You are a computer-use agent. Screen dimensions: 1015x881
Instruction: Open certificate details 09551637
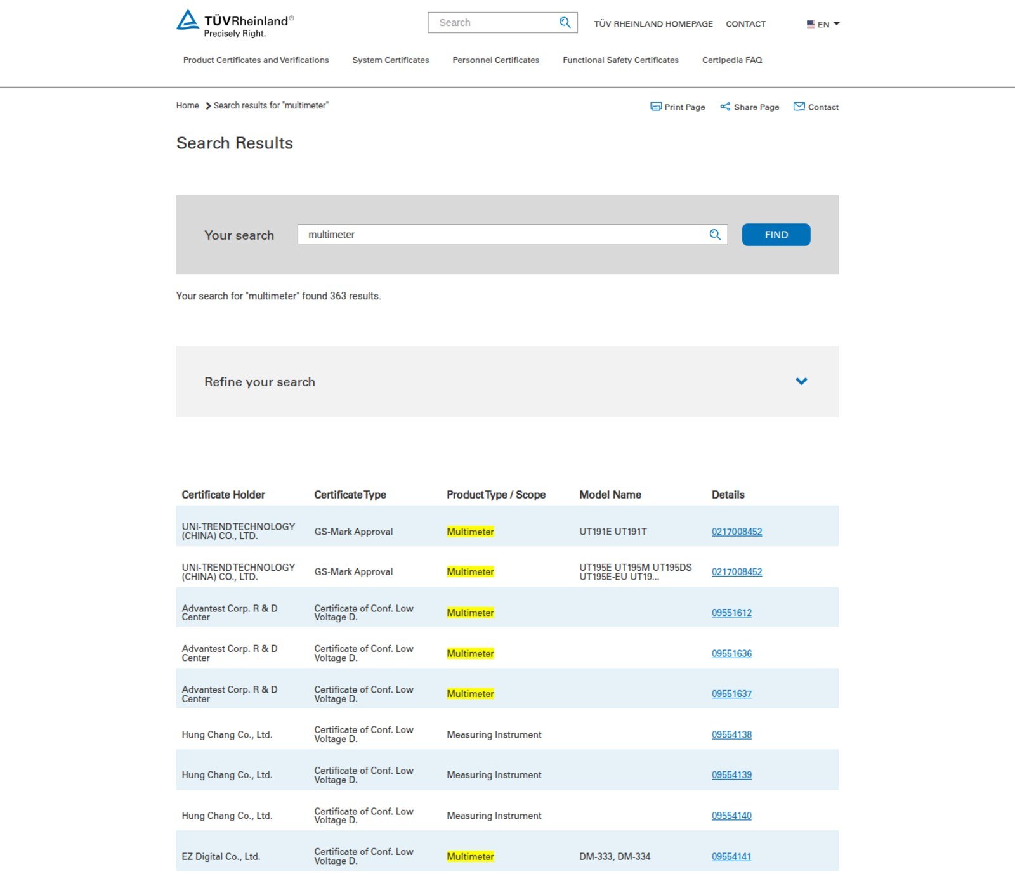click(x=731, y=694)
